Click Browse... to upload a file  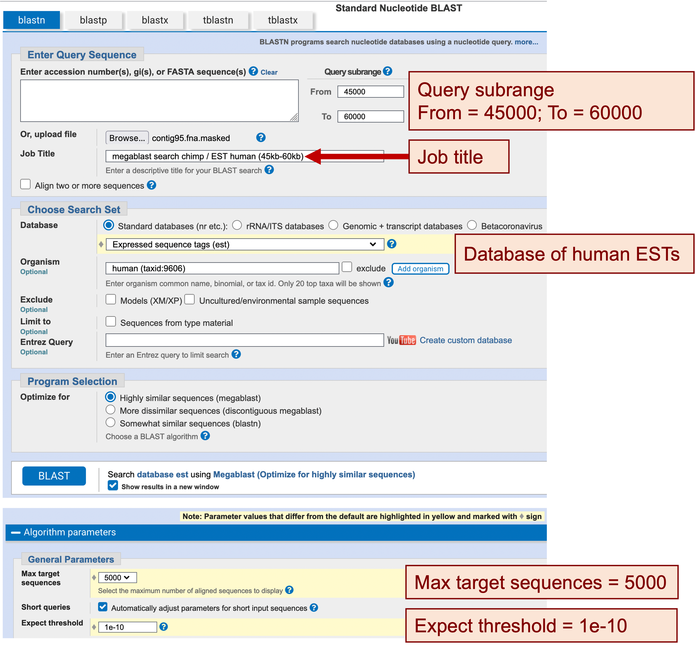[x=127, y=138]
